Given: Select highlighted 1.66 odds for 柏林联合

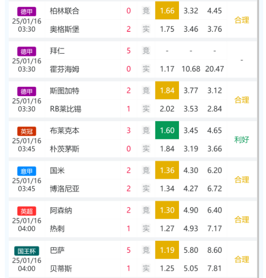Looking at the screenshot, I should pyautogui.click(x=167, y=11).
